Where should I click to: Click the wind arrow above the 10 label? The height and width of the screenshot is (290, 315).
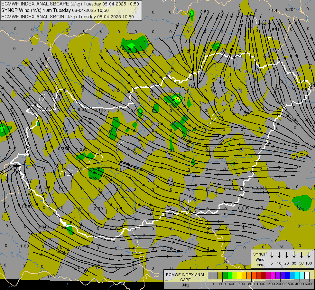tap(279, 255)
